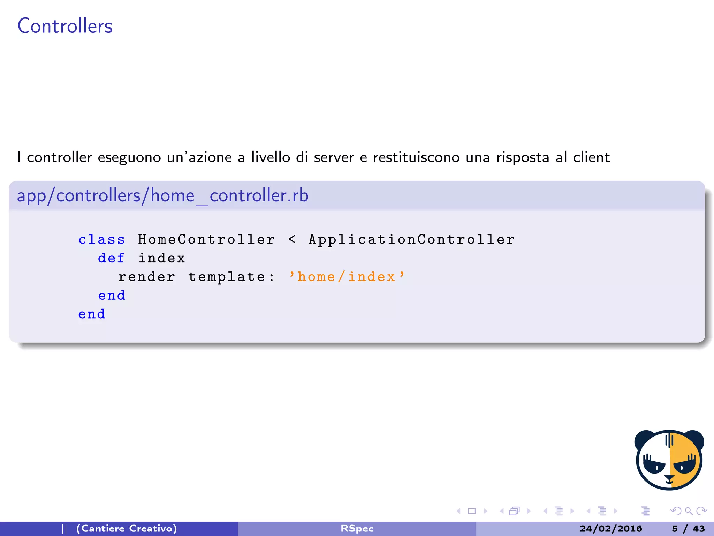Go to previous frame arrow
Screen dimensions: 714x536
[x=502, y=511]
